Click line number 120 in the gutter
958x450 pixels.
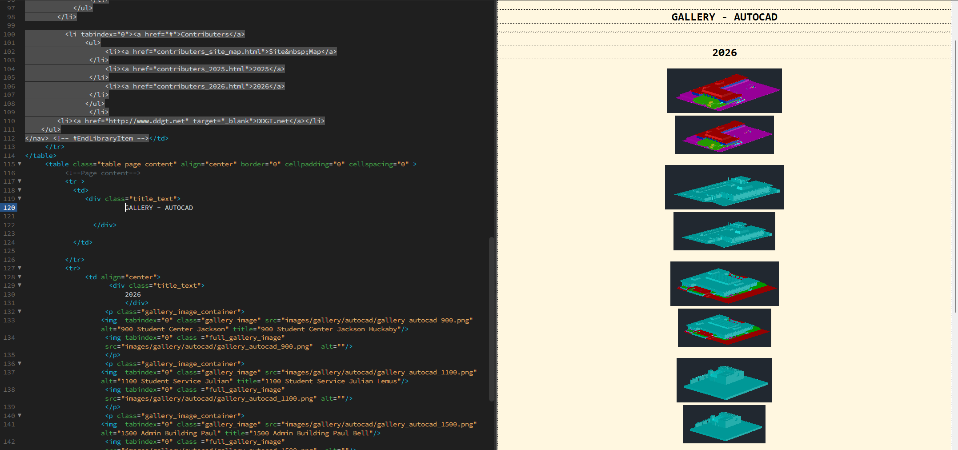[9, 208]
